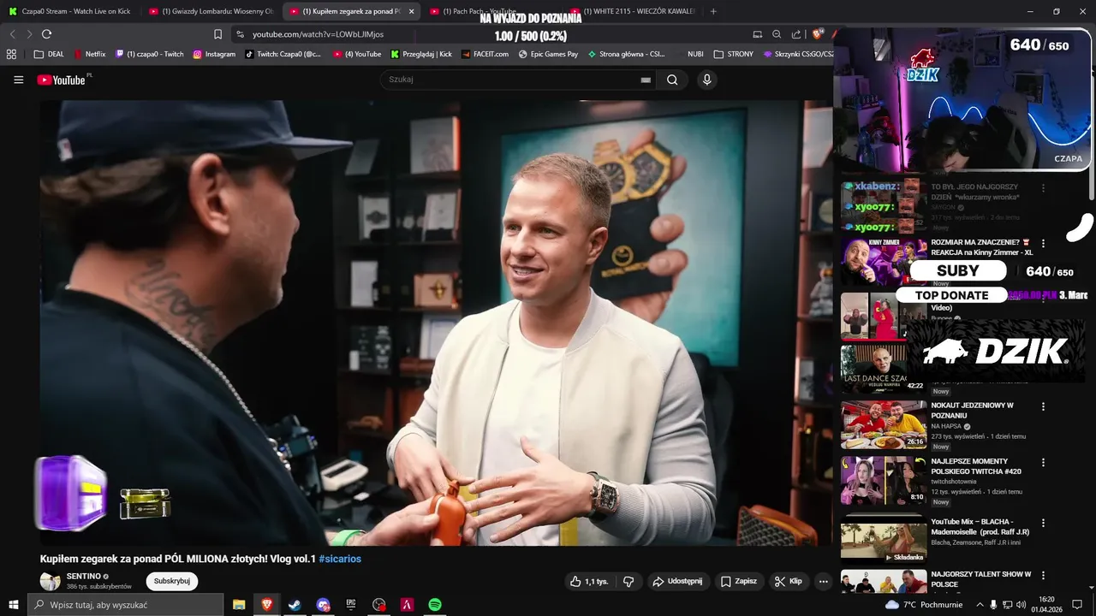Show hidden system tray icons chevron

pyautogui.click(x=980, y=605)
